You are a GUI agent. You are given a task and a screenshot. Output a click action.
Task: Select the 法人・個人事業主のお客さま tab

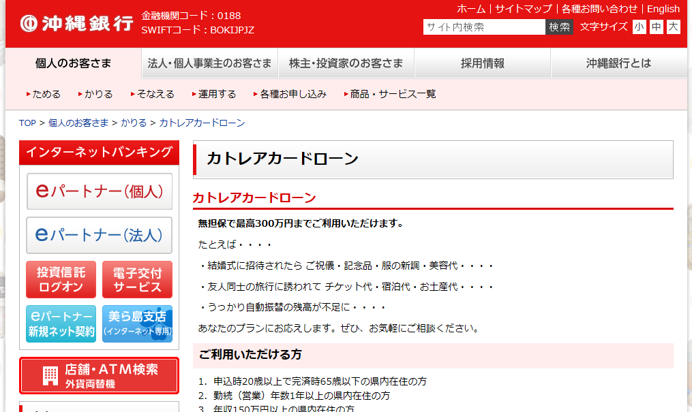click(209, 63)
